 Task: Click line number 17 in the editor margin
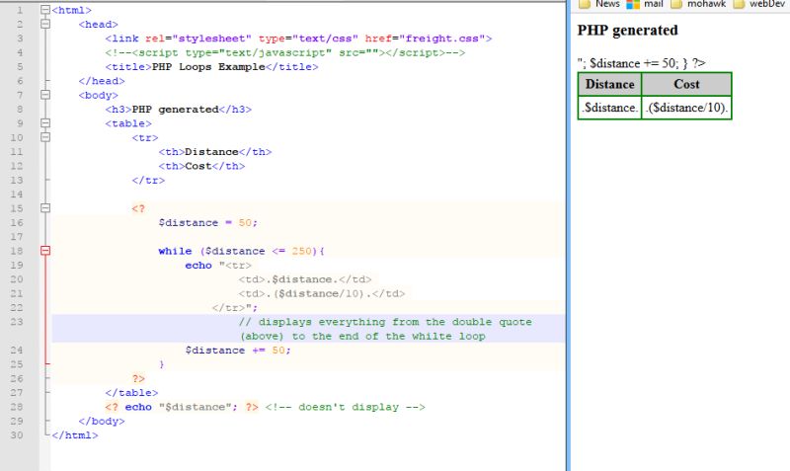17,236
